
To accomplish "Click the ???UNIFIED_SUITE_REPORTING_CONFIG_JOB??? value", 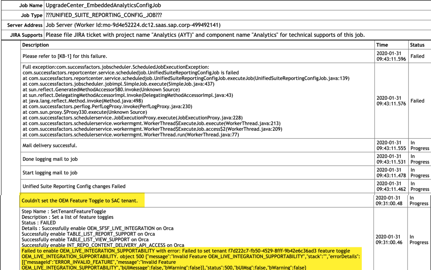I will [x=104, y=15].
